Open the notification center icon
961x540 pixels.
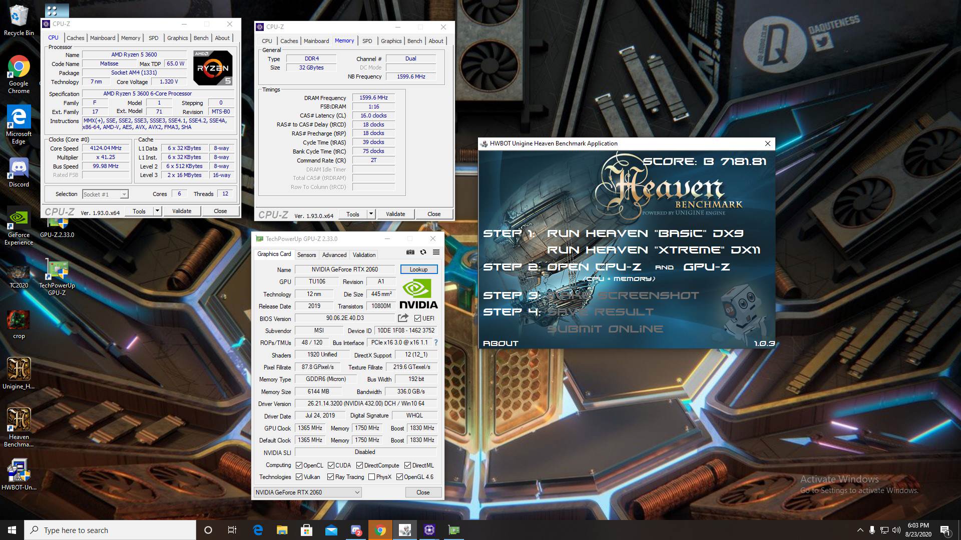pyautogui.click(x=945, y=530)
